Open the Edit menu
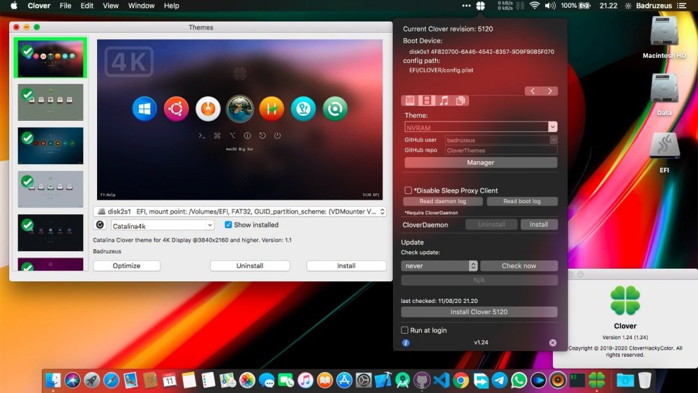Viewport: 698px width, 393px height. point(87,6)
